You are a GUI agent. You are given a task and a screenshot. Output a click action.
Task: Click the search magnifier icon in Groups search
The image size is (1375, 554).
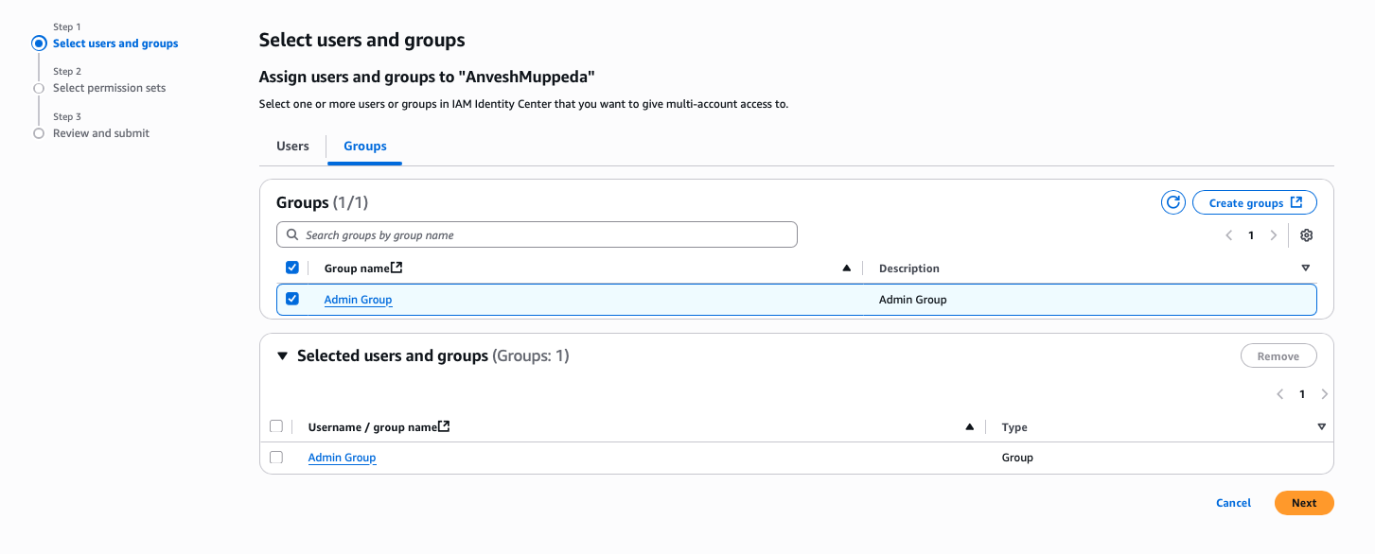coord(291,234)
